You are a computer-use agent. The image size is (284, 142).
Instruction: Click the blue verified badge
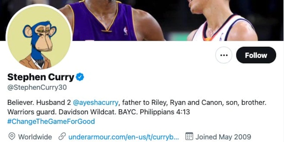pos(80,77)
